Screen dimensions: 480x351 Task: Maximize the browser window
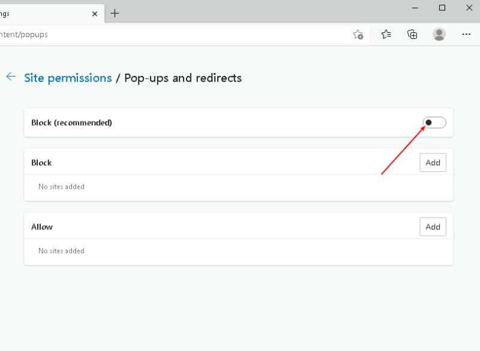pos(442,8)
